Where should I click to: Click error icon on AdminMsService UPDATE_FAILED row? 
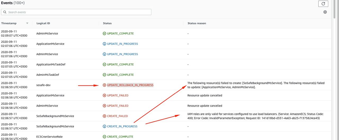pyautogui.click(x=104, y=106)
